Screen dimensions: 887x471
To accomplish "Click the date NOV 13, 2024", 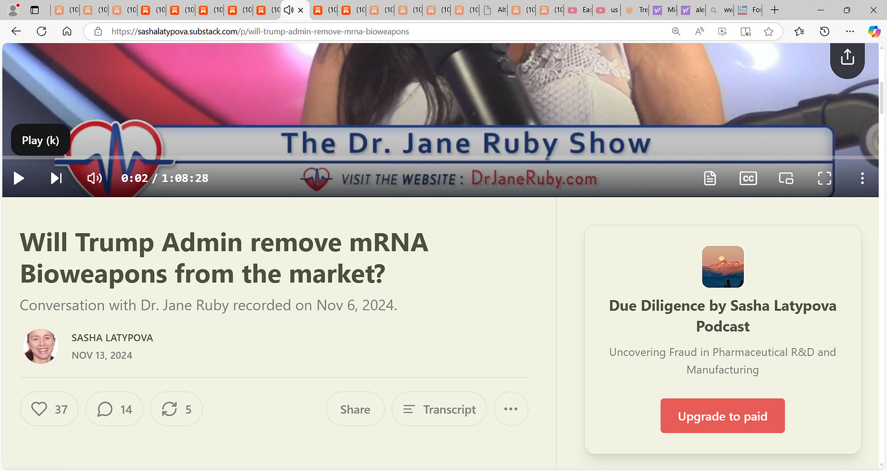I will point(102,355).
